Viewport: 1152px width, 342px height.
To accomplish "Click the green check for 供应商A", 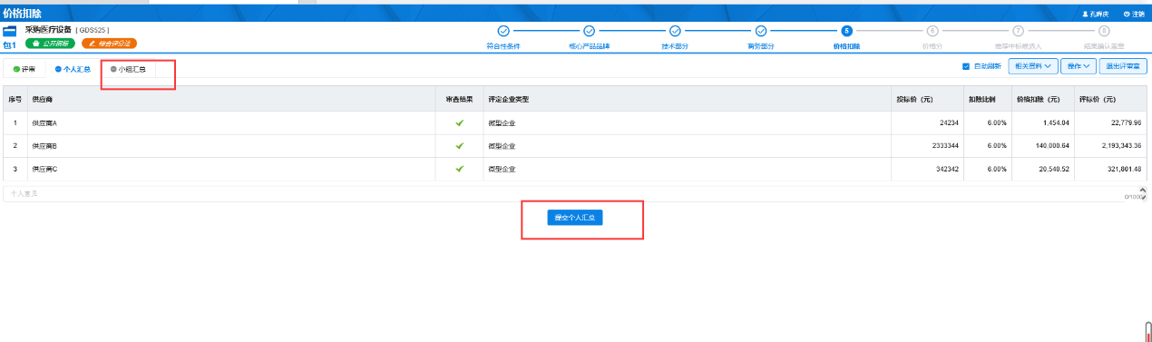I will [460, 122].
